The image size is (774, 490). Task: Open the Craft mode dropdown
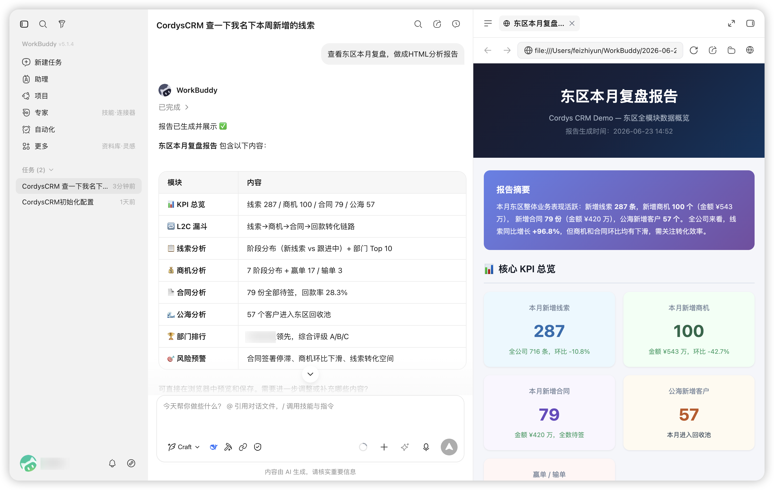[x=184, y=447]
